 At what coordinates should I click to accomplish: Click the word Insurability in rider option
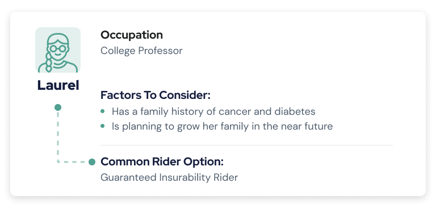point(185,177)
